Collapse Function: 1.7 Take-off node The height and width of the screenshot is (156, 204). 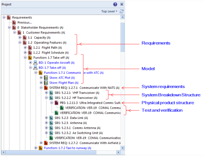25,57
